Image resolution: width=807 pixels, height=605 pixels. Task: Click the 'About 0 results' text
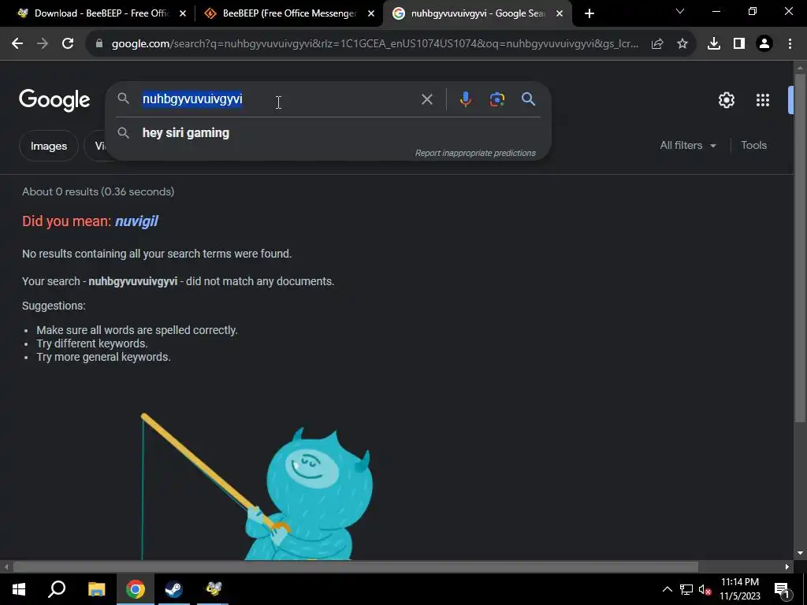pos(98,191)
